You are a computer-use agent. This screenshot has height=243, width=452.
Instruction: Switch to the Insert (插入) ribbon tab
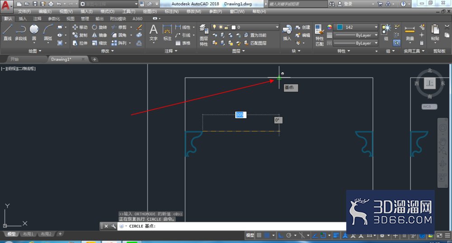click(x=23, y=18)
